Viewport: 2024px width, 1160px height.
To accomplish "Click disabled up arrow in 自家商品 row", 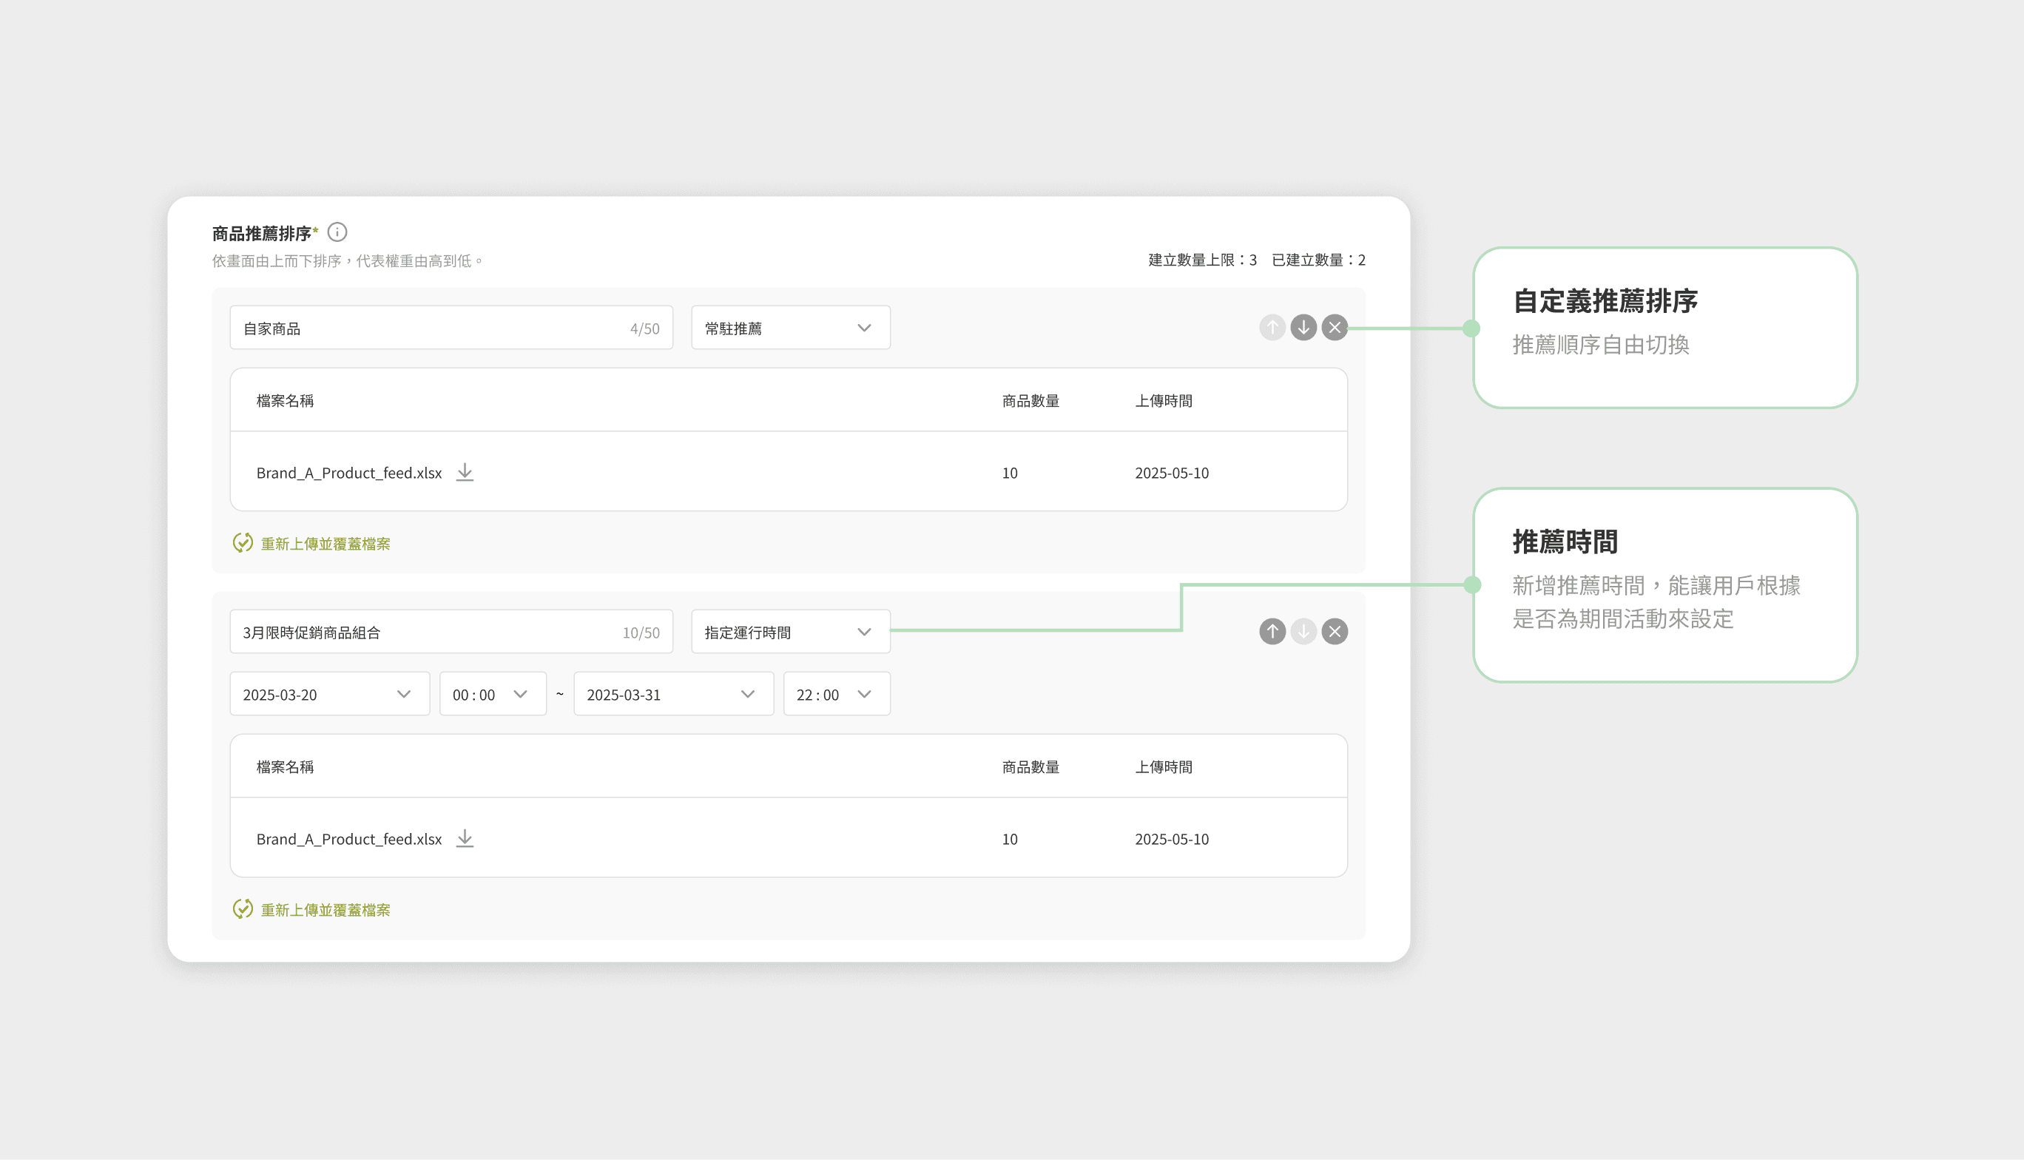I will (1272, 328).
